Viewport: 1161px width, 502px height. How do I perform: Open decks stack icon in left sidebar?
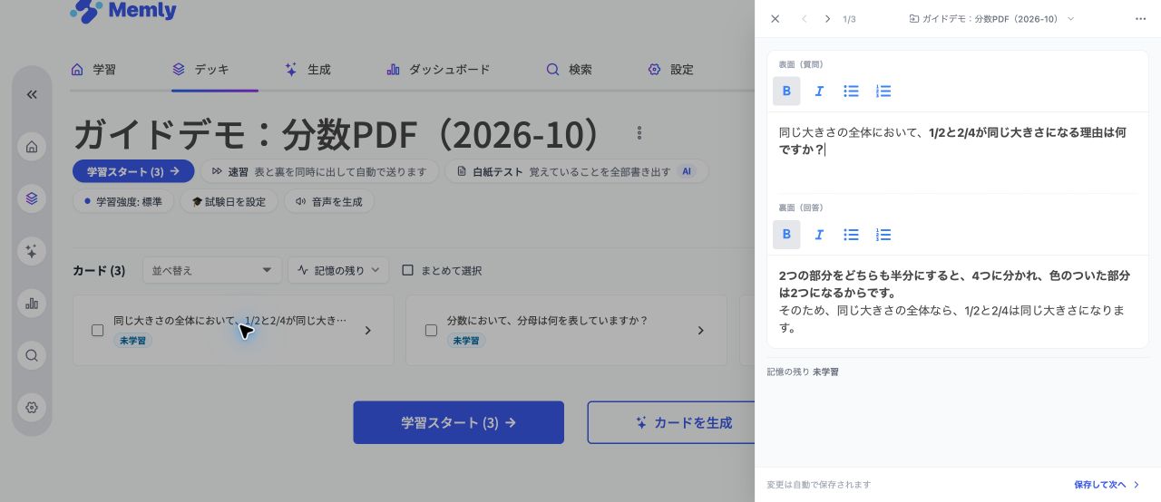[32, 198]
